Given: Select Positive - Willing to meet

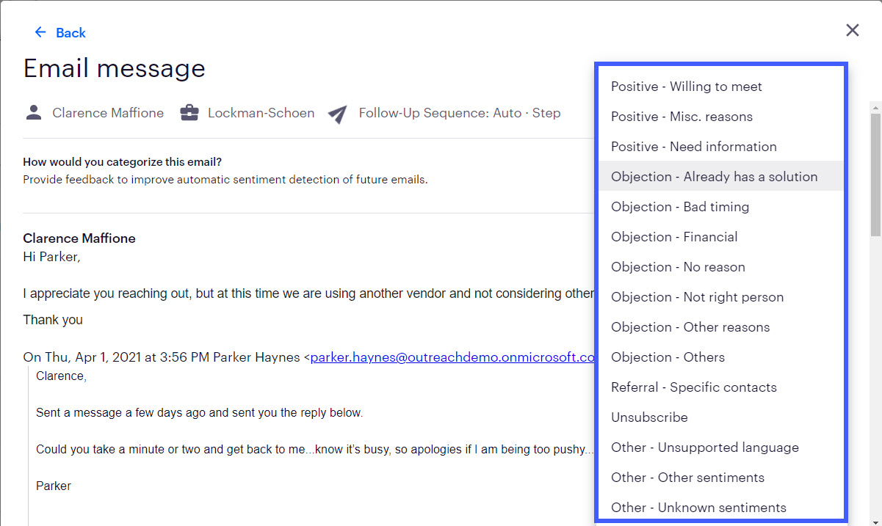Looking at the screenshot, I should tap(721, 87).
